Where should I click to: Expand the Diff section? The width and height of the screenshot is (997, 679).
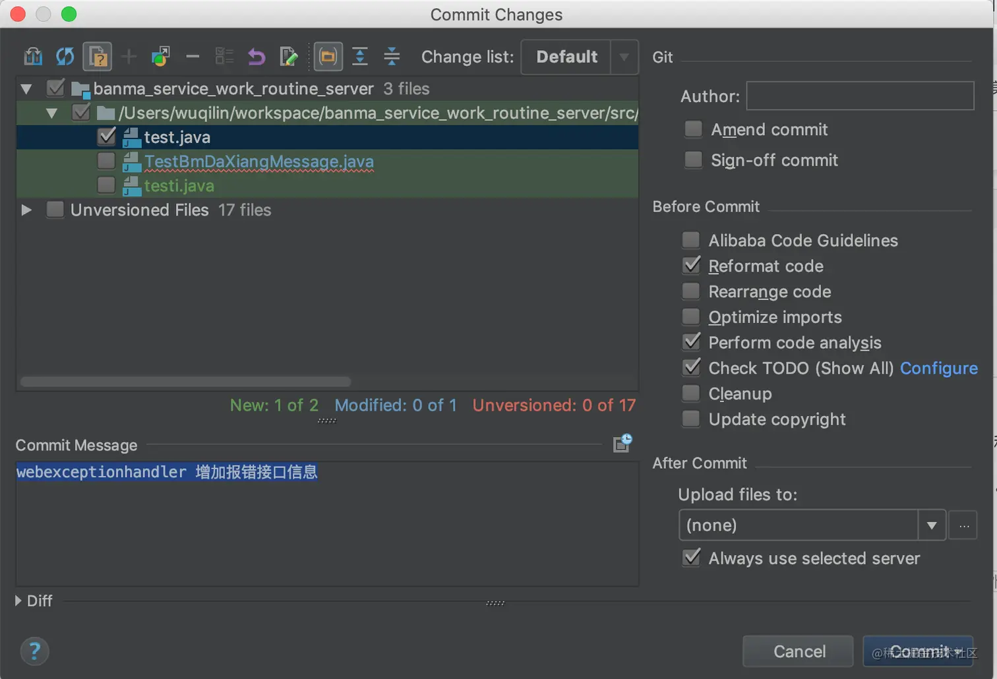tap(18, 601)
